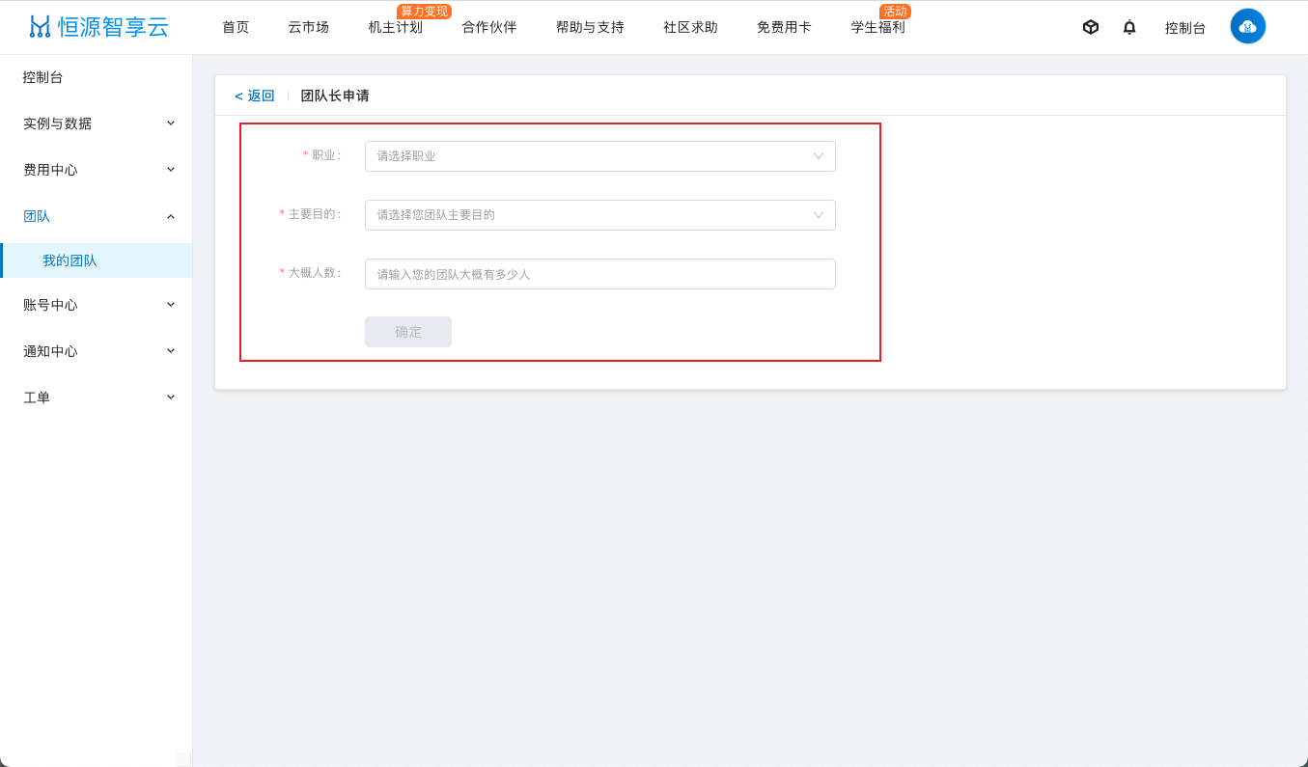This screenshot has width=1308, height=767.
Task: Expand 费用中心 sidebar section
Action: 97,170
